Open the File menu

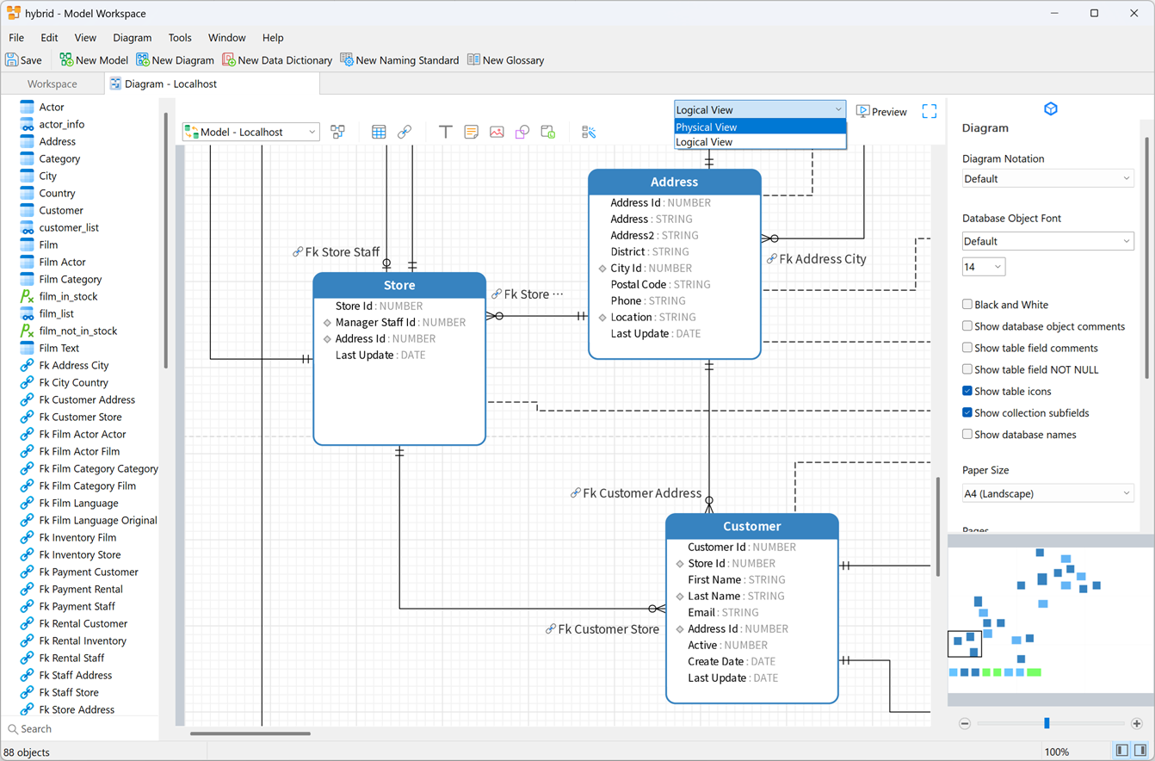point(16,38)
